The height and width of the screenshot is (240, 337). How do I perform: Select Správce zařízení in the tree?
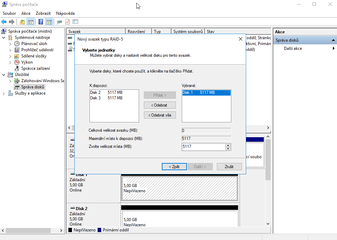tap(35, 68)
